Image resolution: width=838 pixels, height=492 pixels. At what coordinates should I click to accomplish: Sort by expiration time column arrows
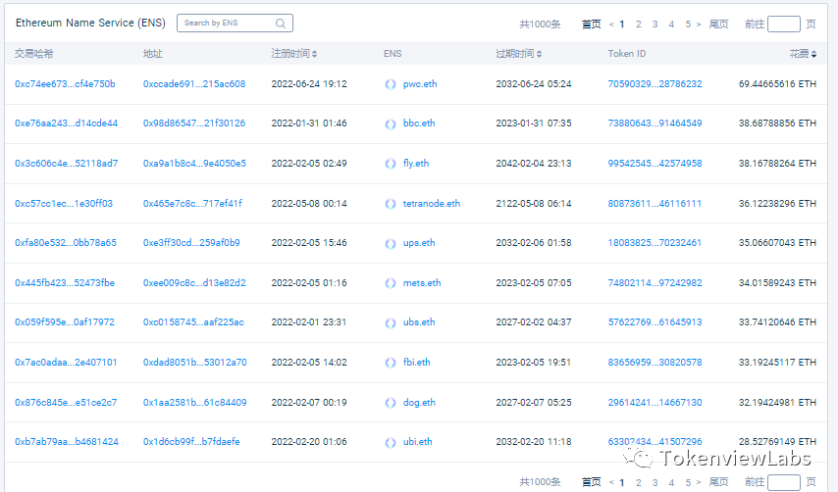540,53
